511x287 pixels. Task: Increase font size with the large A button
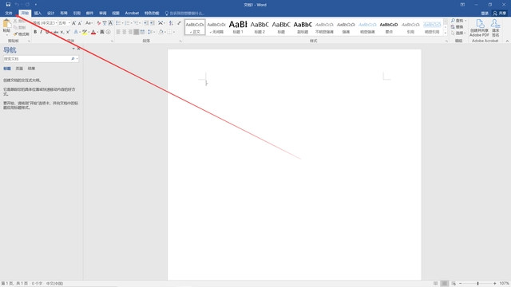74,23
